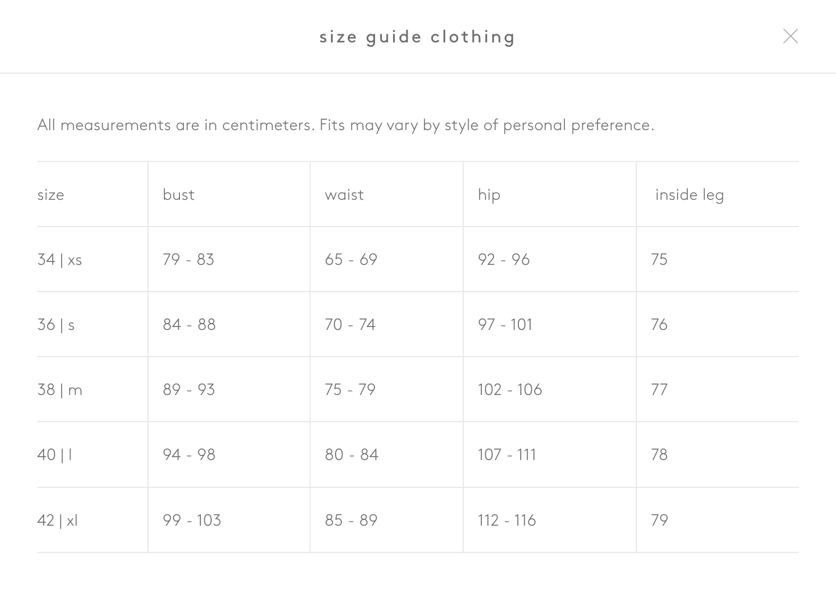Click bust value 99 - 103
Screen dimensions: 836x589
coord(192,520)
